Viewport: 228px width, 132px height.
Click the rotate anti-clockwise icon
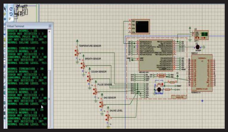point(11,14)
